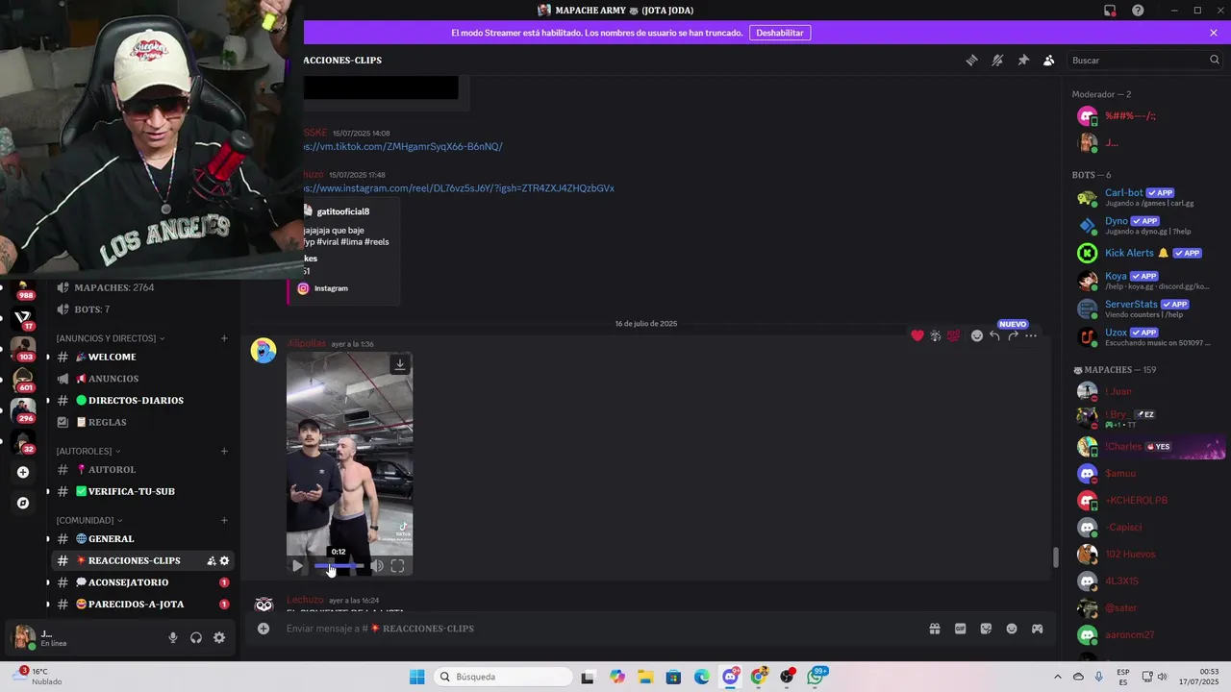Open the video in fullscreen
This screenshot has height=692, width=1231.
click(397, 566)
